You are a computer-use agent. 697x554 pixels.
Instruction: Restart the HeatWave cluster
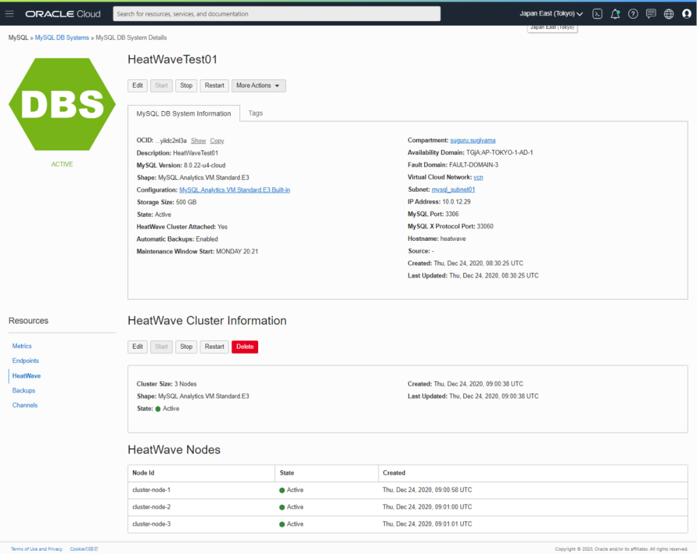click(x=214, y=347)
